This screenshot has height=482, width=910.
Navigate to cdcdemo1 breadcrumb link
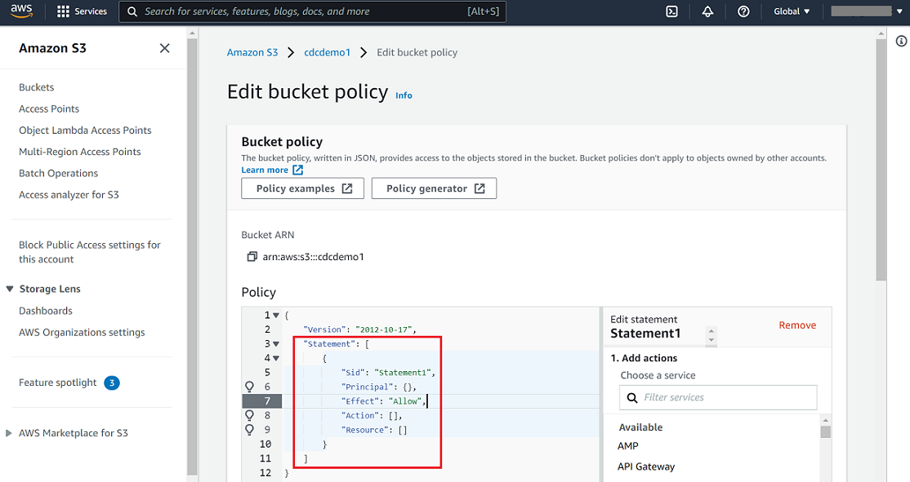327,52
